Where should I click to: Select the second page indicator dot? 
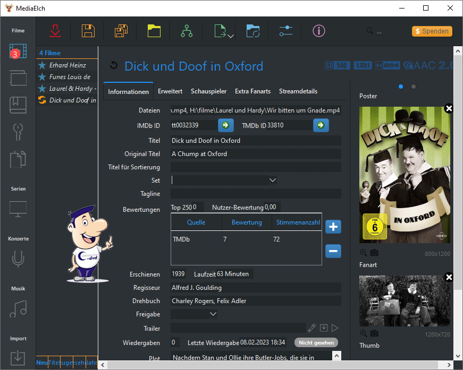pos(414,87)
